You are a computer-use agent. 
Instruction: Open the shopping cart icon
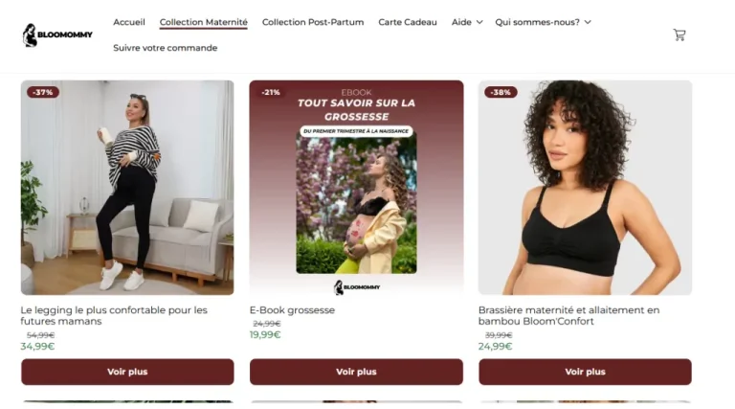(x=679, y=34)
